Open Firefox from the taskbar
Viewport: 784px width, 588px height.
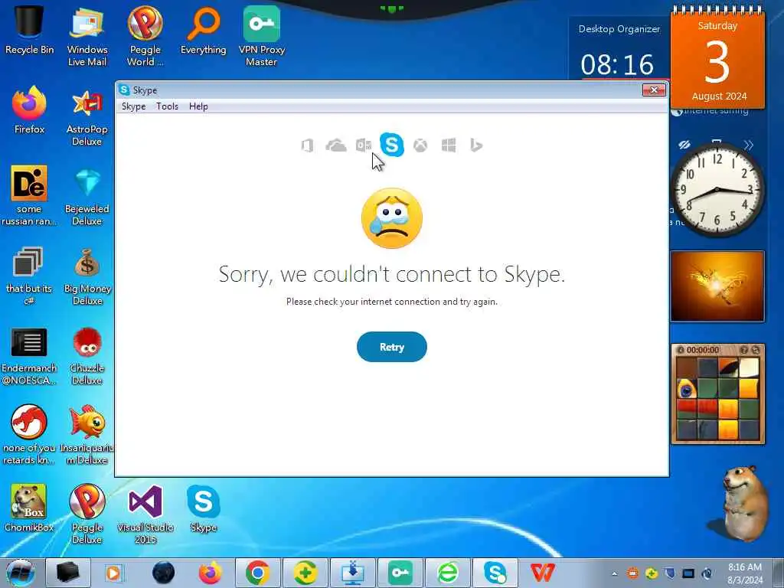[210, 573]
